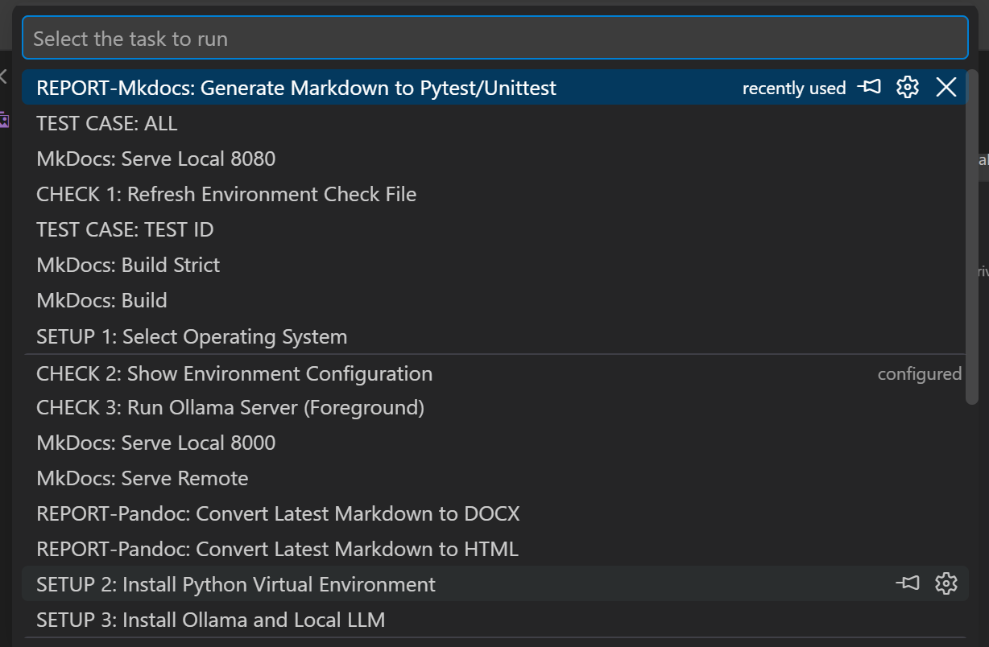The width and height of the screenshot is (989, 647).
Task: Run CHECK 2: Show Environment Configuration
Action: click(x=494, y=373)
